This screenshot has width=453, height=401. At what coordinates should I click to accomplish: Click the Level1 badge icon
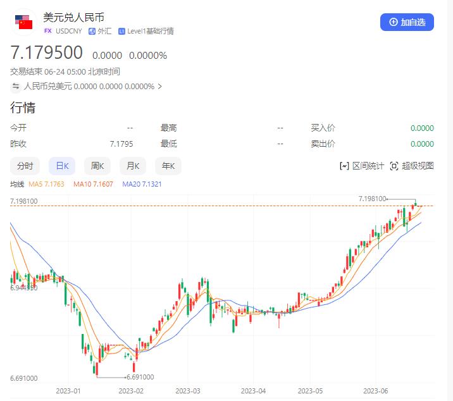pyautogui.click(x=121, y=31)
